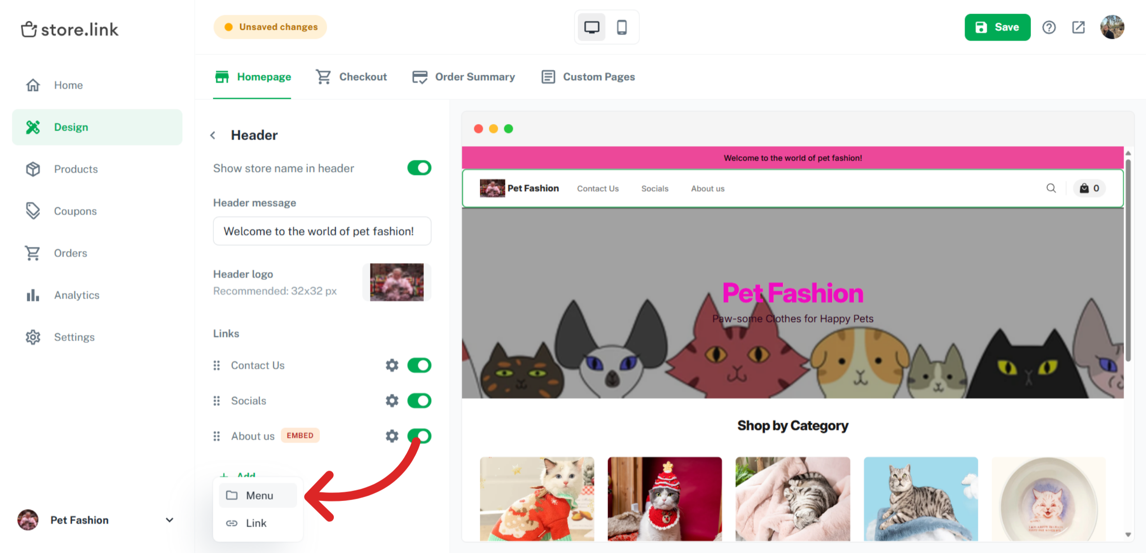
Task: Switch to mobile preview mode
Action: [x=621, y=27]
